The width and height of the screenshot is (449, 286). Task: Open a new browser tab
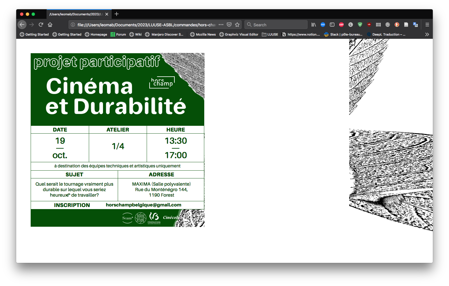tap(117, 14)
